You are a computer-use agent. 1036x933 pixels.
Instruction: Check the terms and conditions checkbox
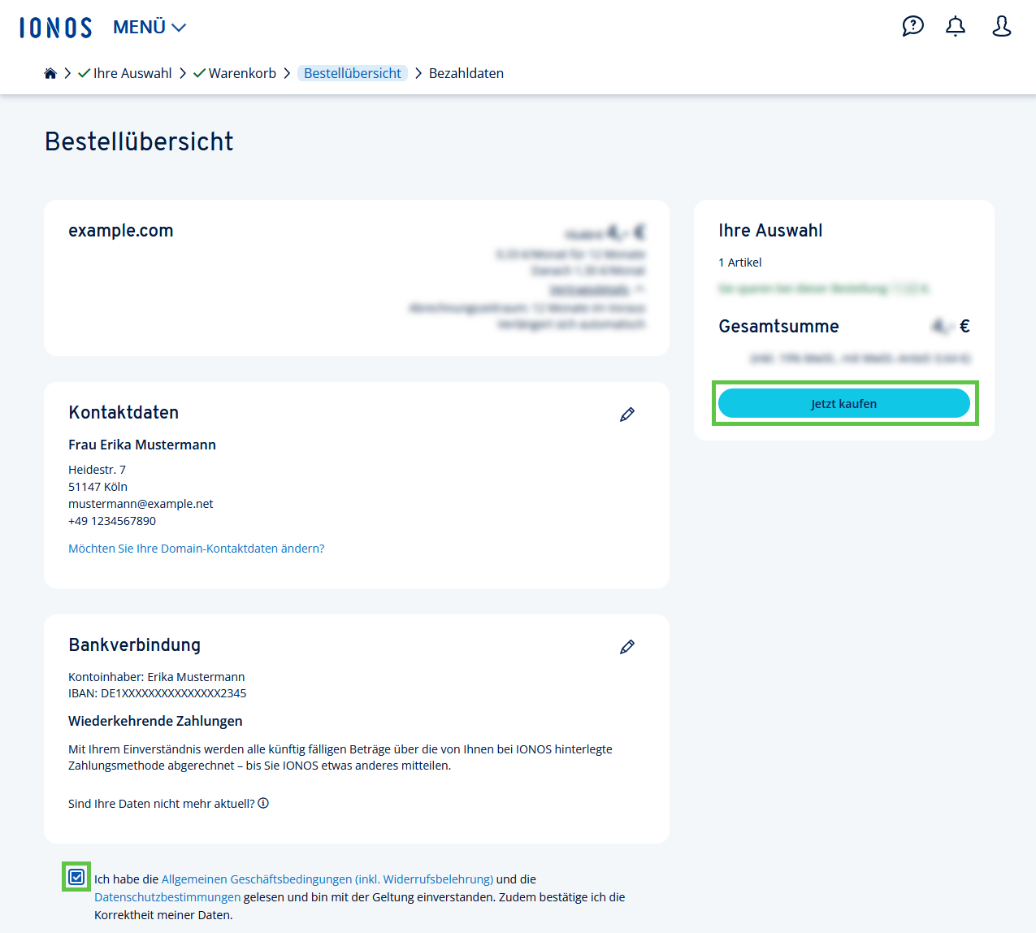coord(76,878)
